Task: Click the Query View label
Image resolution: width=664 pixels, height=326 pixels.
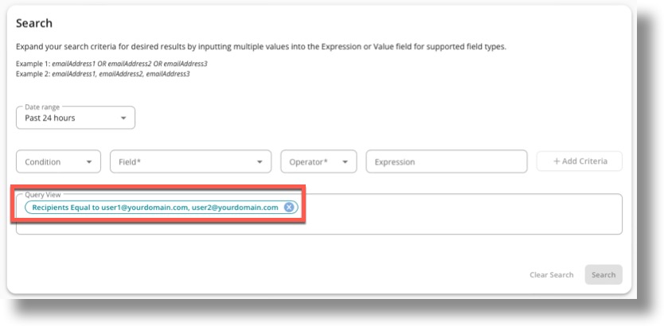Action: [43, 194]
